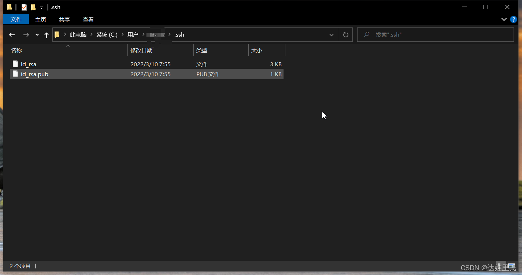Expand chevron after 系统 (C:) breadcrumb
The height and width of the screenshot is (275, 522).
tap(123, 34)
